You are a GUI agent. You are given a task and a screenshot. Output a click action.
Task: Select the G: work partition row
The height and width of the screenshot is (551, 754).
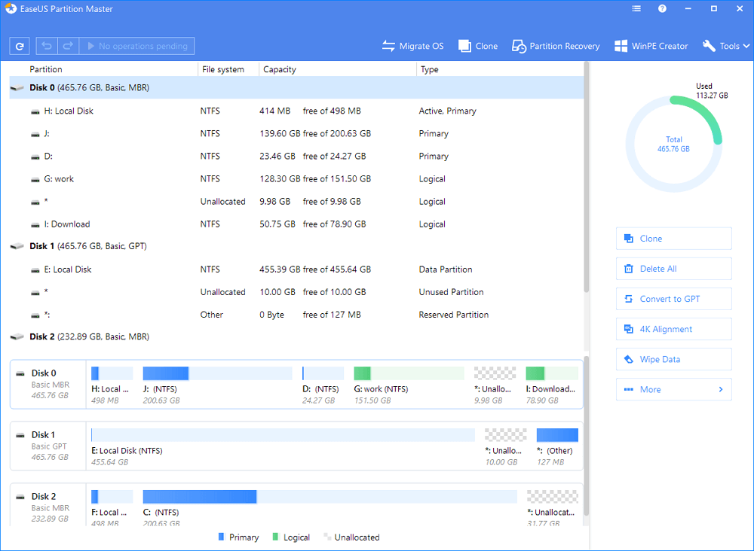[x=296, y=178]
